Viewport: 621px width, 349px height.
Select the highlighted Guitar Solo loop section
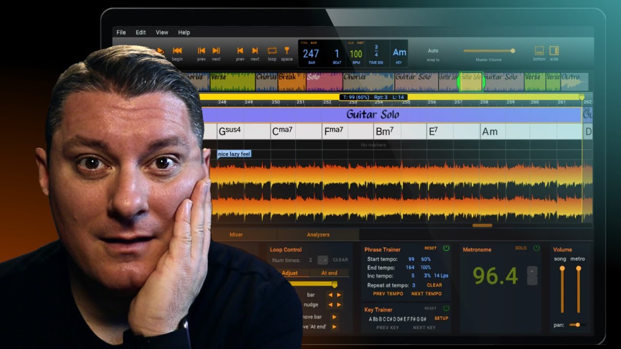point(471,82)
